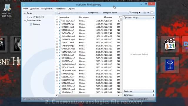
Task: Toggle the select-all checkbox in header
Action: (57, 17)
